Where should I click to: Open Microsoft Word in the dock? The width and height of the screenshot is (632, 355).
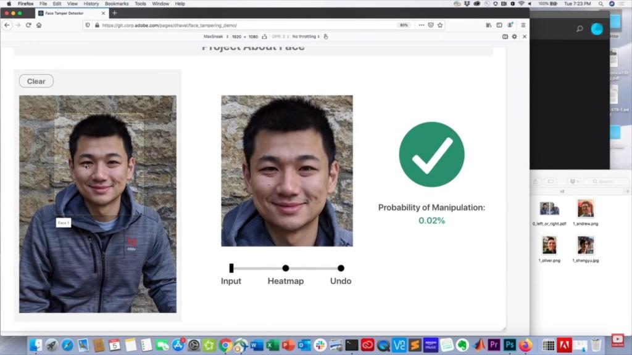(x=257, y=345)
